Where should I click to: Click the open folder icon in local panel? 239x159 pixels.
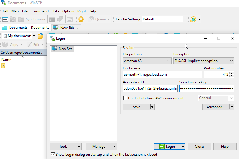point(41,36)
